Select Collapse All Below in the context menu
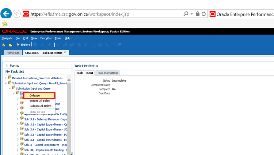This screenshot has width=274, height=155. pyautogui.click(x=40, y=106)
